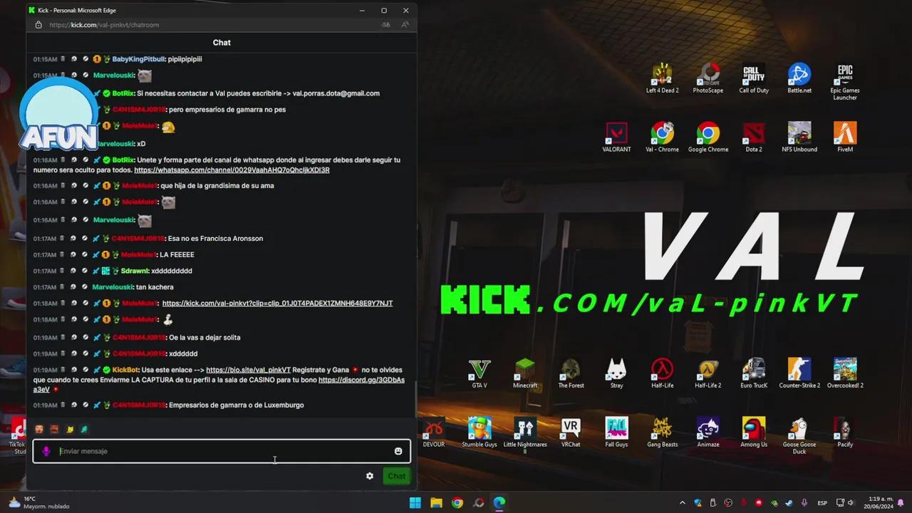The width and height of the screenshot is (912, 513).
Task: Send message with green Chat button
Action: pos(396,476)
